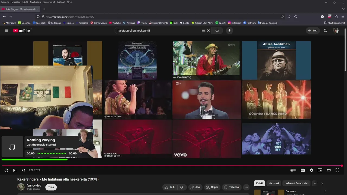Skip to the next video
Viewport: 347px width, 195px height.
(x=15, y=170)
